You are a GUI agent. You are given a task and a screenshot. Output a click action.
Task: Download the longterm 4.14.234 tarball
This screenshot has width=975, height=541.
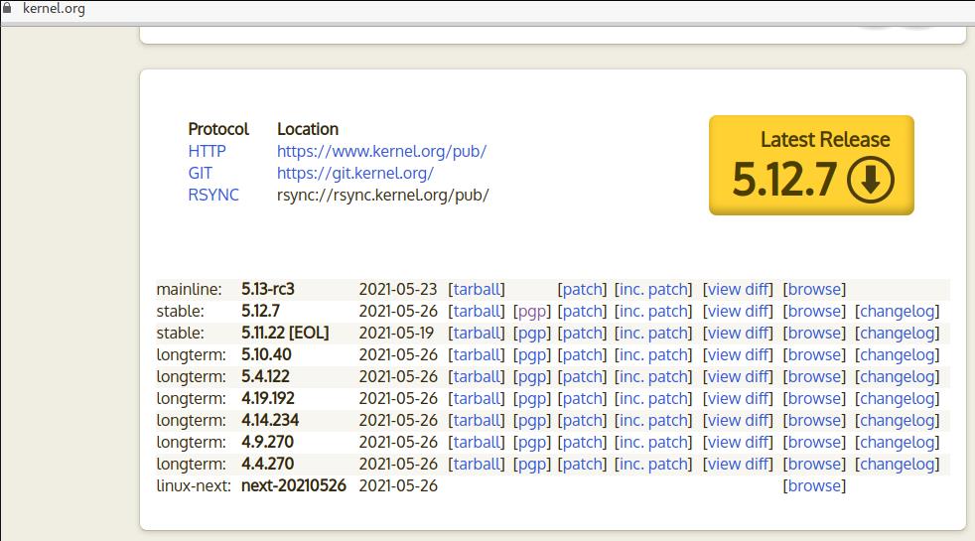[x=477, y=420]
